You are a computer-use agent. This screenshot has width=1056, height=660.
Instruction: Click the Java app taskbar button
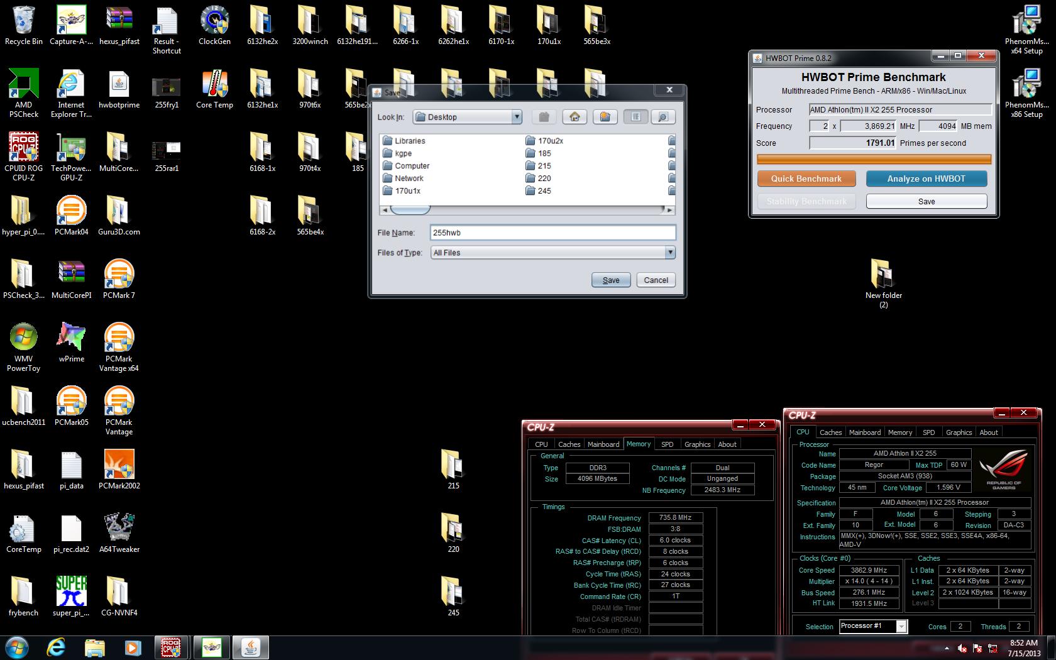pyautogui.click(x=251, y=647)
